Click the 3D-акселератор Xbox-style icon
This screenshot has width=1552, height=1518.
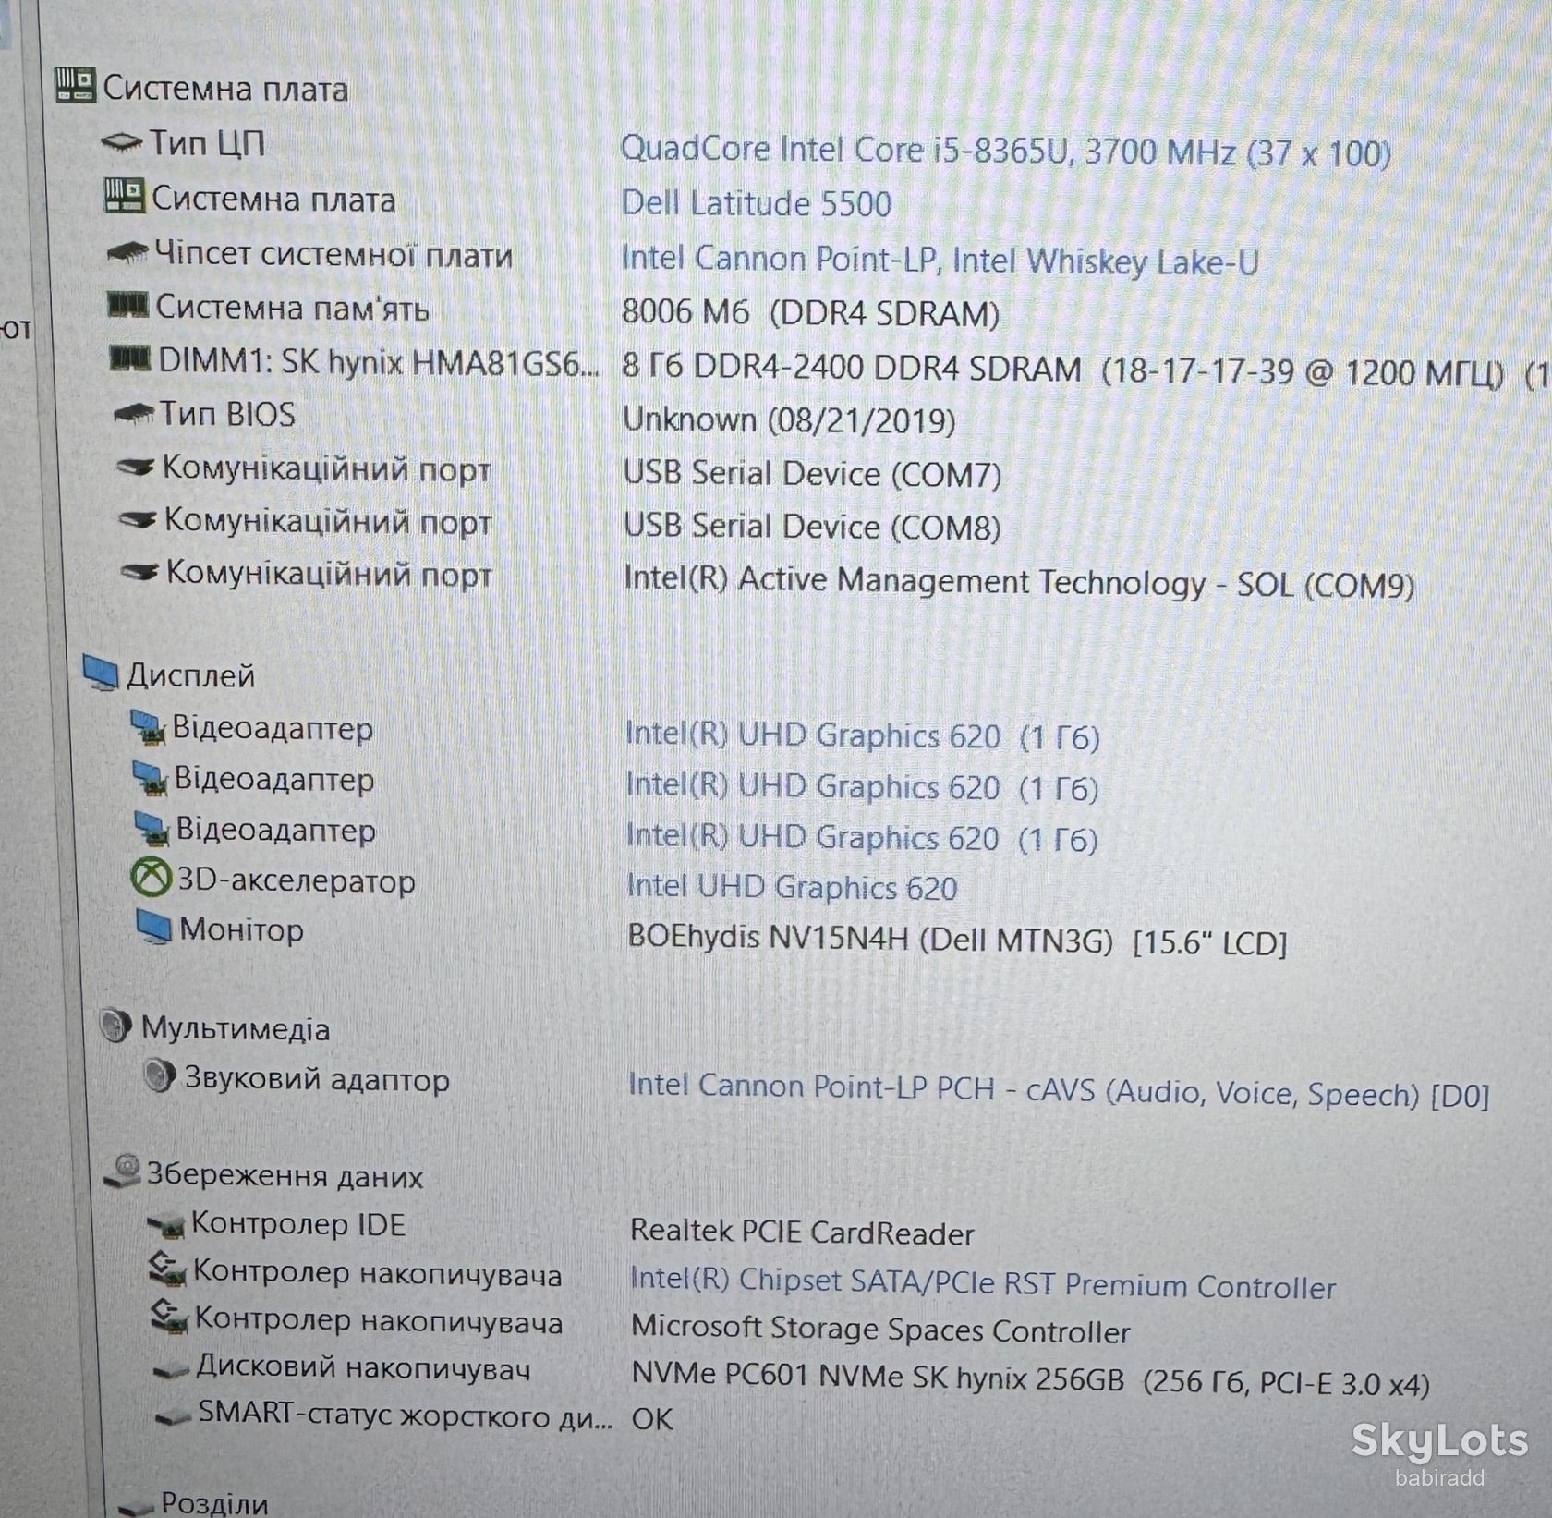tap(151, 878)
